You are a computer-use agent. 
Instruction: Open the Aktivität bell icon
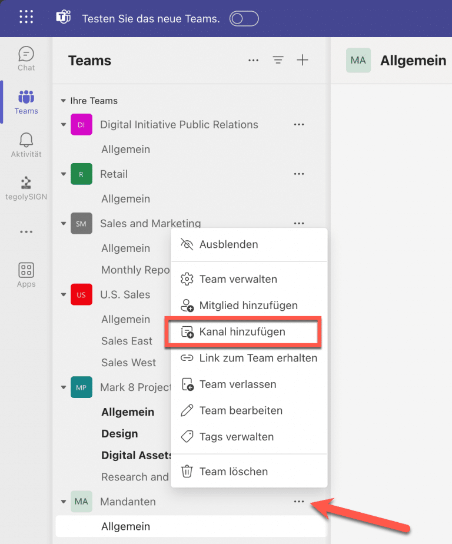point(26,145)
